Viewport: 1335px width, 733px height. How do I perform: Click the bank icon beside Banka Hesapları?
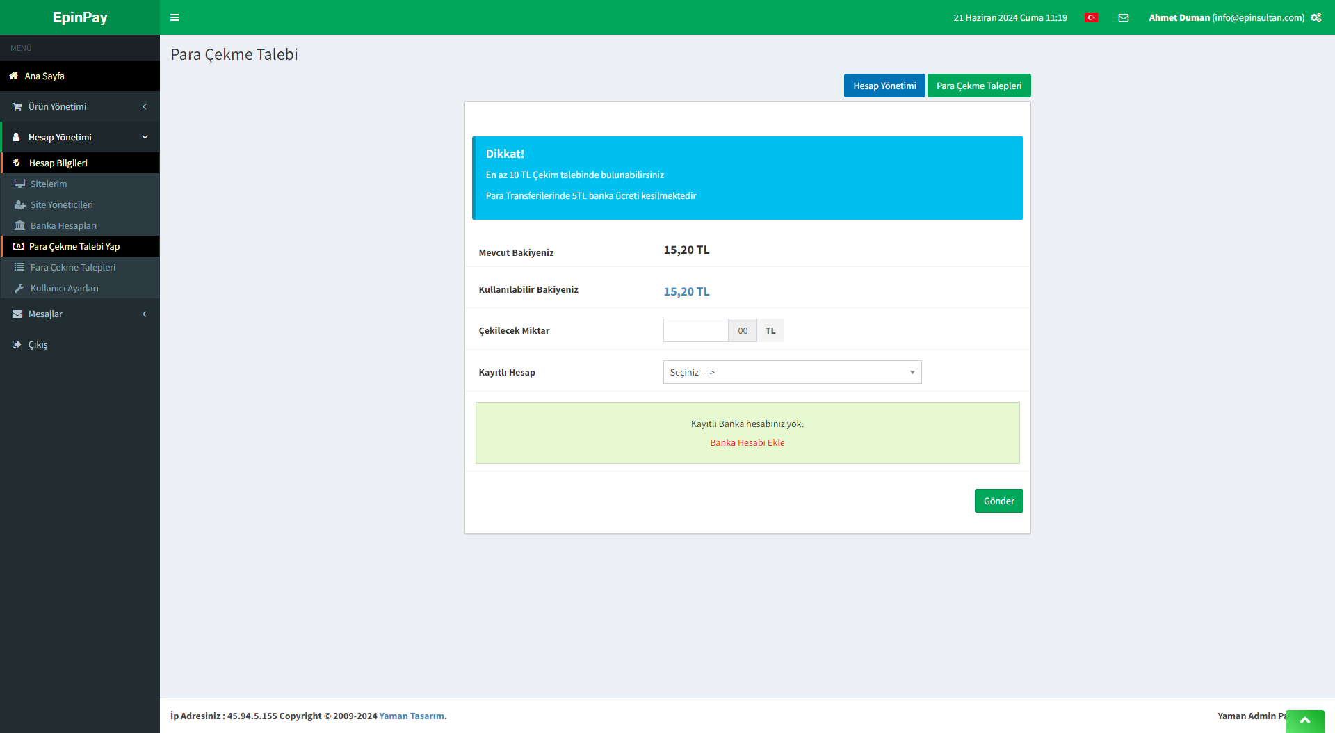tap(19, 225)
